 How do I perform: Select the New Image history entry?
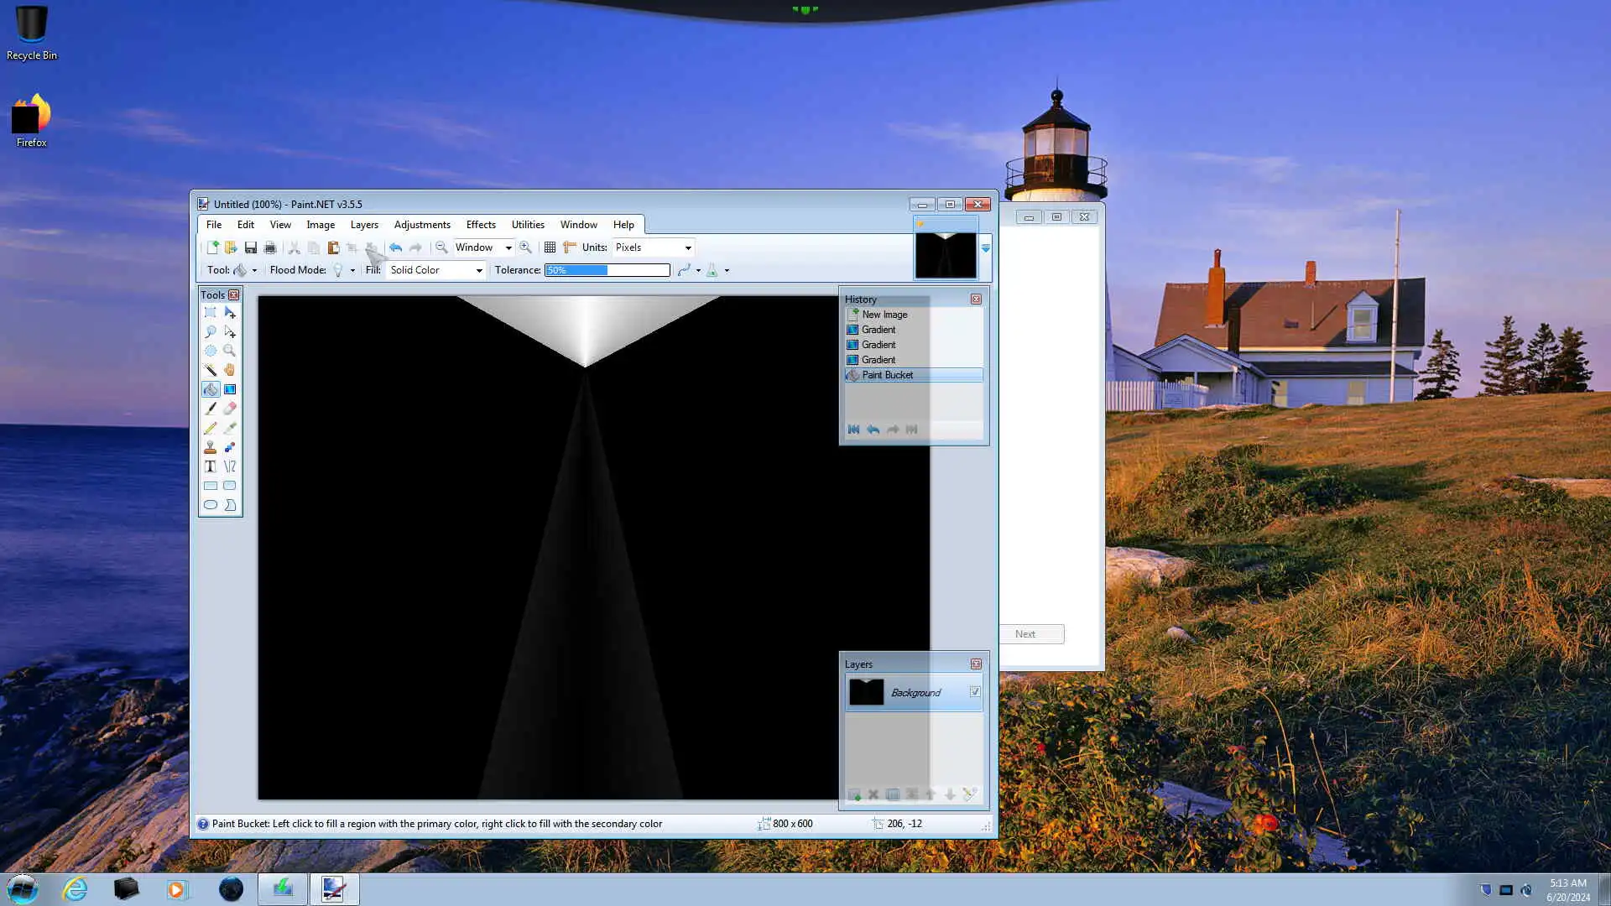[x=884, y=315]
